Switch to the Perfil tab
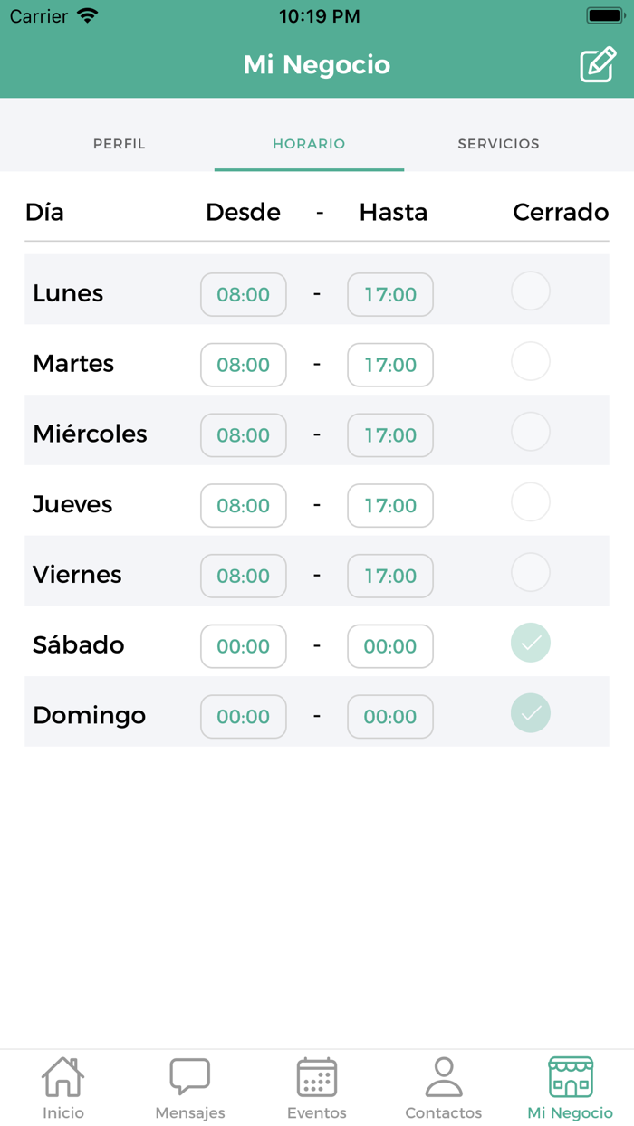This screenshot has width=634, height=1126. click(119, 144)
